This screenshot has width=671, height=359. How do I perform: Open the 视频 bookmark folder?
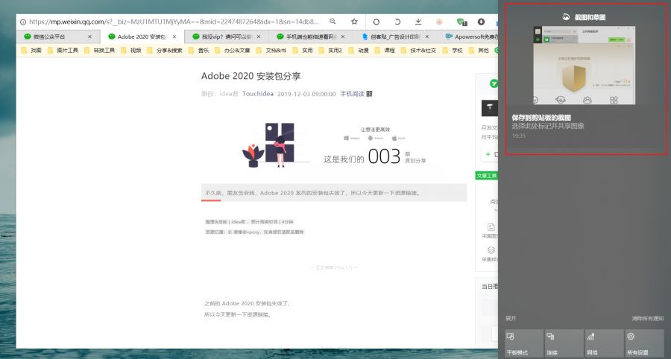[x=131, y=51]
